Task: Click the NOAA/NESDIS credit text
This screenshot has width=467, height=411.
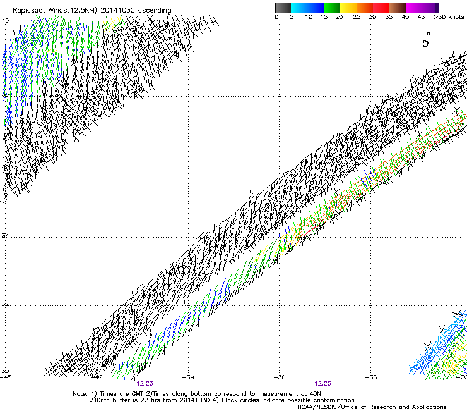Action: point(372,407)
